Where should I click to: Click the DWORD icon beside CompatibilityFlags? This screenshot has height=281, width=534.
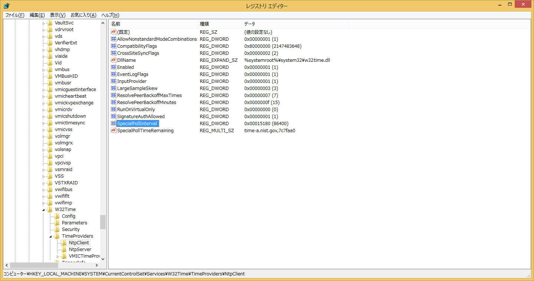pyautogui.click(x=113, y=46)
